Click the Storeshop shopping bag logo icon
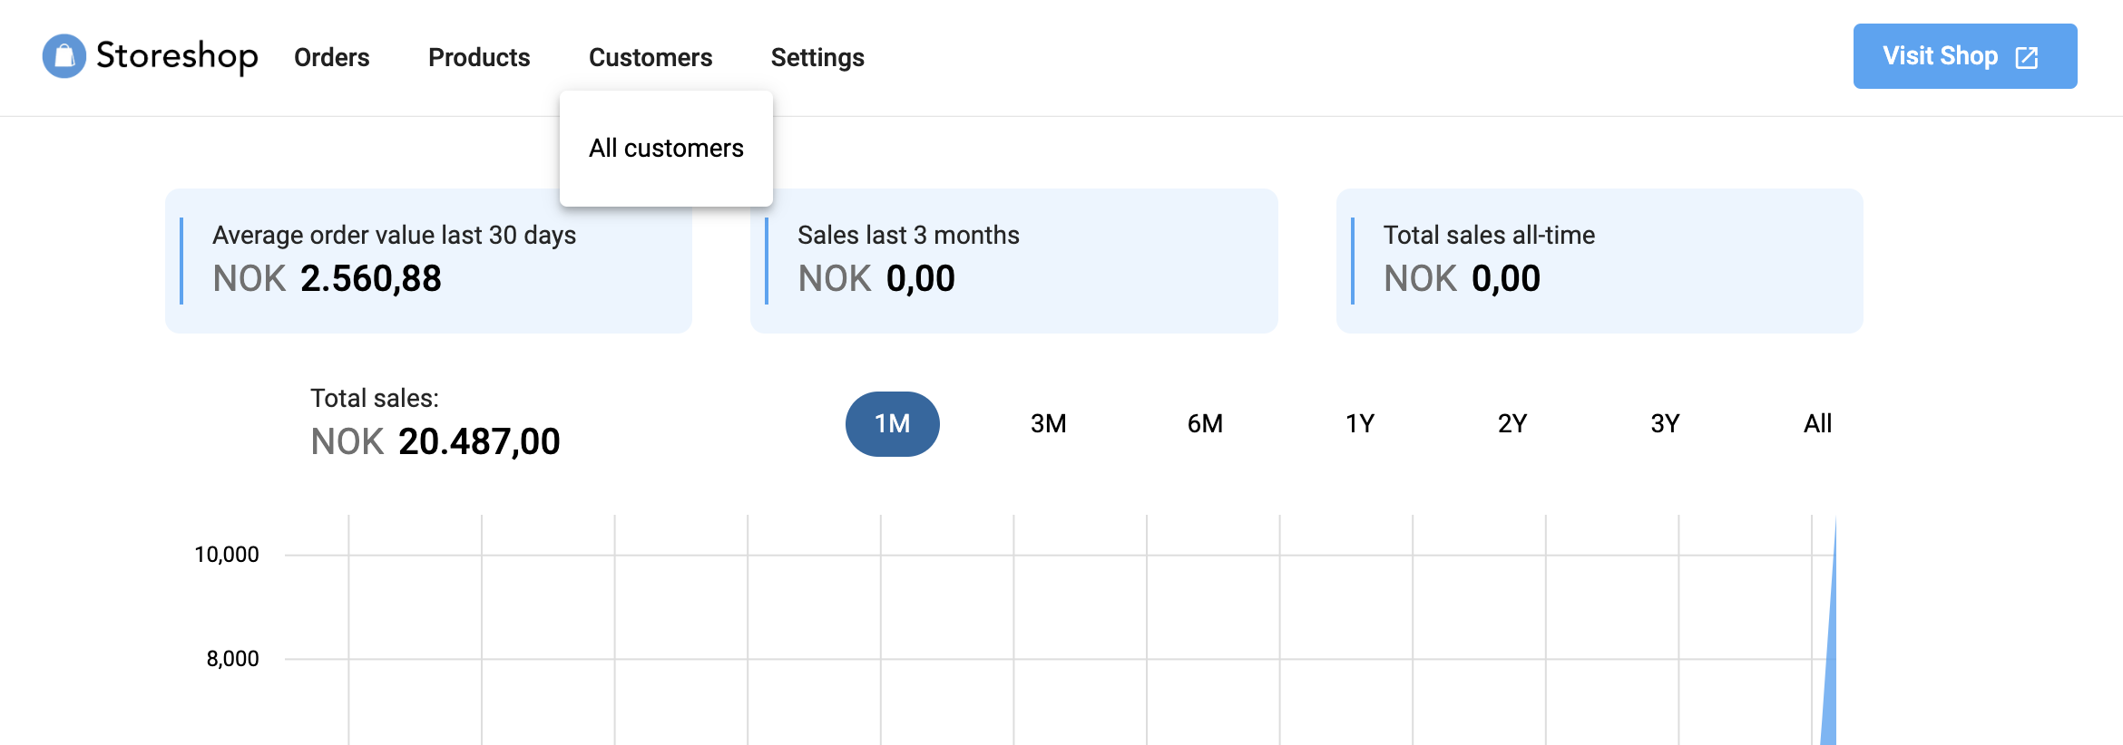2123x745 pixels. 64,56
